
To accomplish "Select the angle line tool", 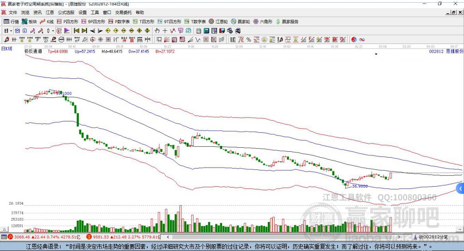I will click(x=190, y=39).
